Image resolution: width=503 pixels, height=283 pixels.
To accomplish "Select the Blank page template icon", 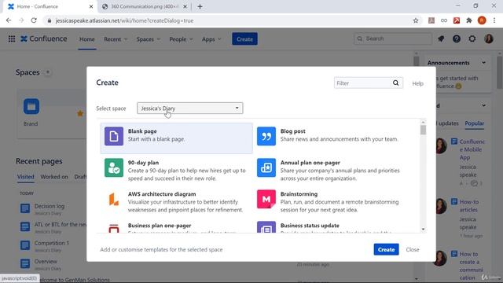I will click(113, 136).
